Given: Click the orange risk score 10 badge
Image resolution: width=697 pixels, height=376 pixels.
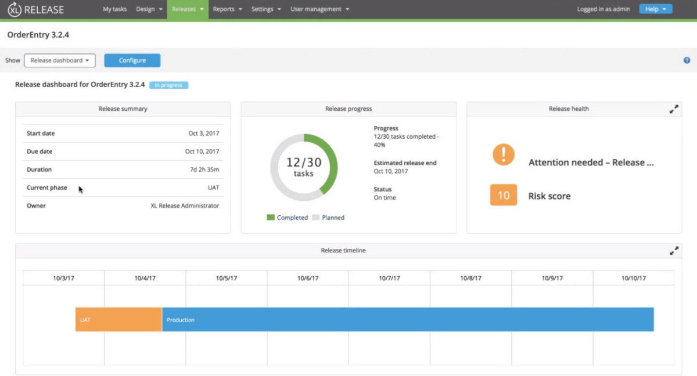Looking at the screenshot, I should click(504, 196).
